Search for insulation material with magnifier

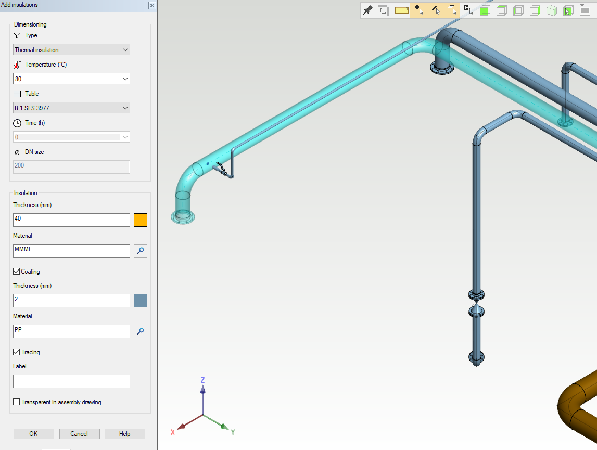[x=141, y=251]
